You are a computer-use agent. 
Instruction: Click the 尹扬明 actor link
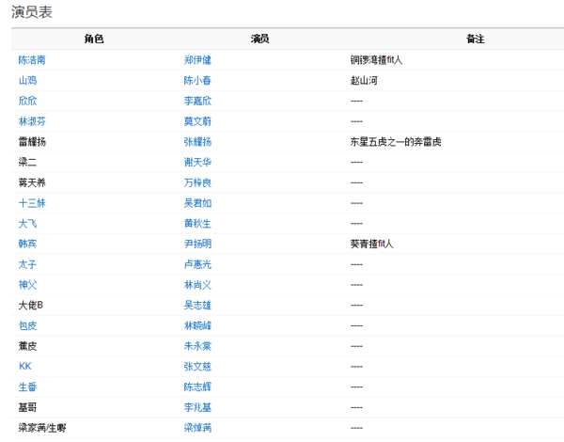[197, 244]
